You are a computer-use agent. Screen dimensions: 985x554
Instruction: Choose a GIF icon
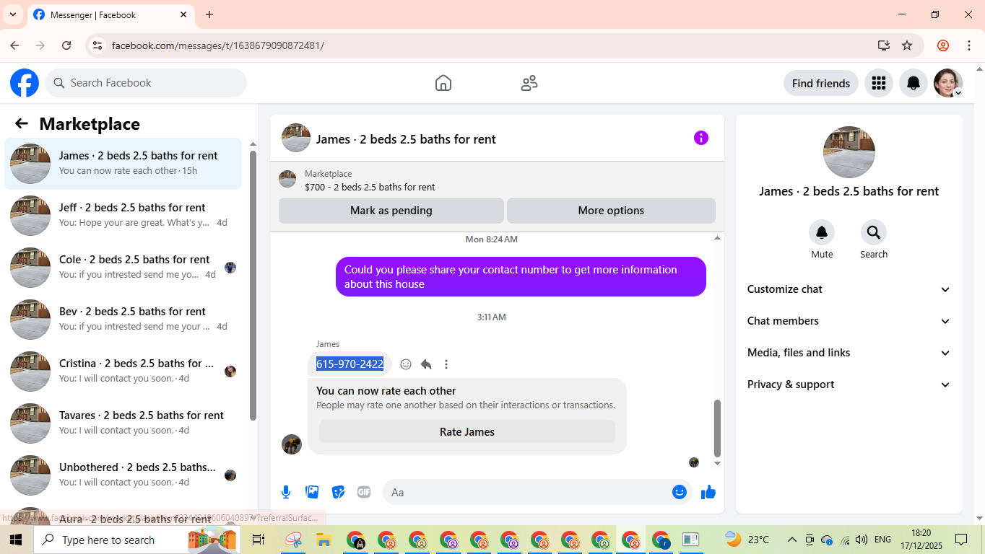364,492
